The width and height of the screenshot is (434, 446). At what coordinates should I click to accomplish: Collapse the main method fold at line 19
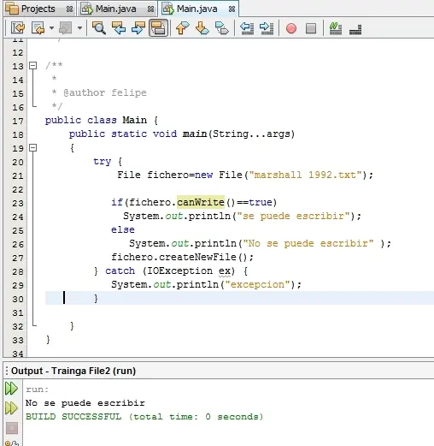pyautogui.click(x=33, y=148)
